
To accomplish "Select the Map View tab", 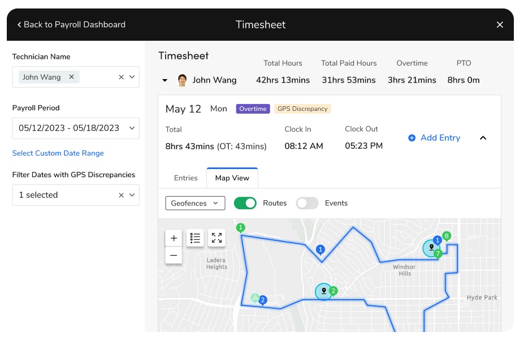I will click(x=232, y=178).
